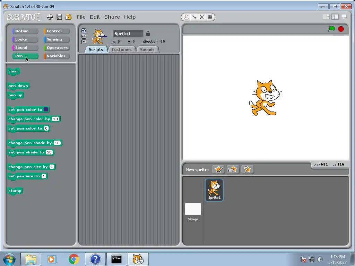This screenshot has height=266, width=355.
Task: Click the sprite name field Sprite1
Action: (128, 34)
